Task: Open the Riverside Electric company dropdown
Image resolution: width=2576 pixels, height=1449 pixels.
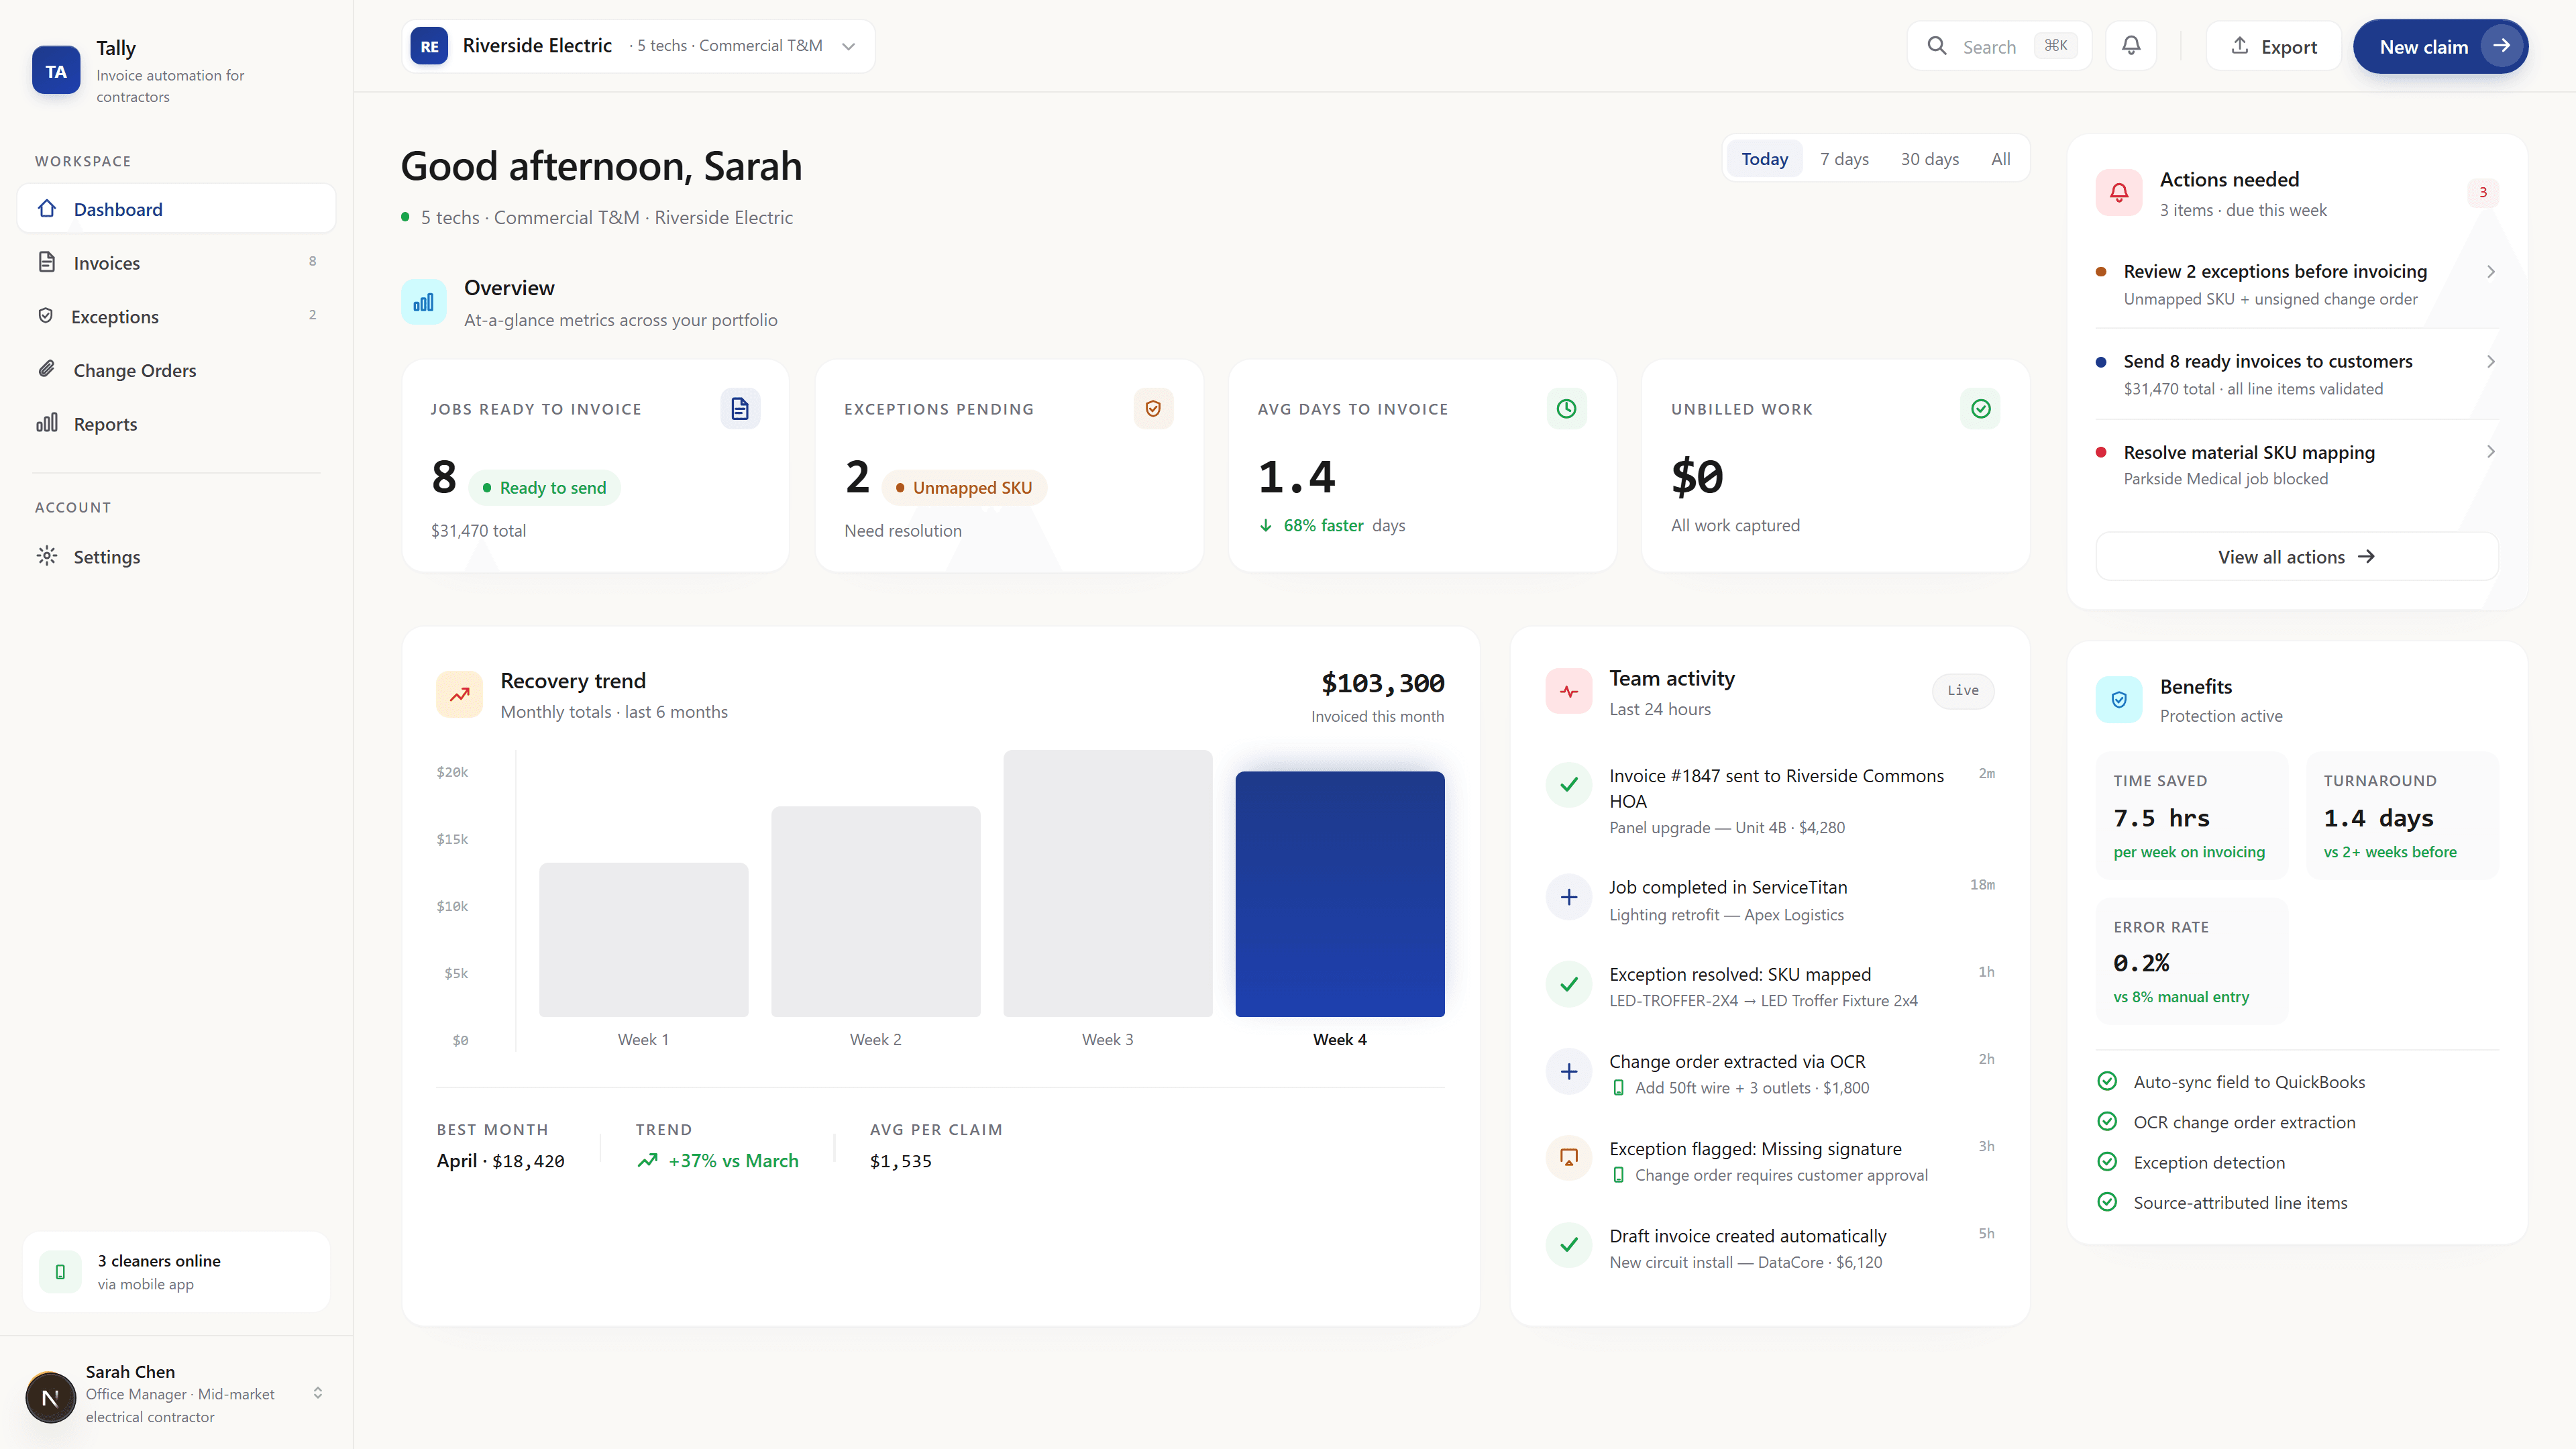Action: click(638, 46)
